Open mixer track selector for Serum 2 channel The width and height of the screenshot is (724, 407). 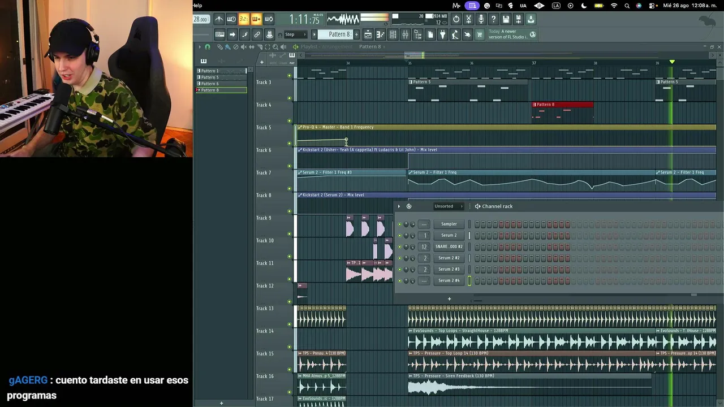425,236
